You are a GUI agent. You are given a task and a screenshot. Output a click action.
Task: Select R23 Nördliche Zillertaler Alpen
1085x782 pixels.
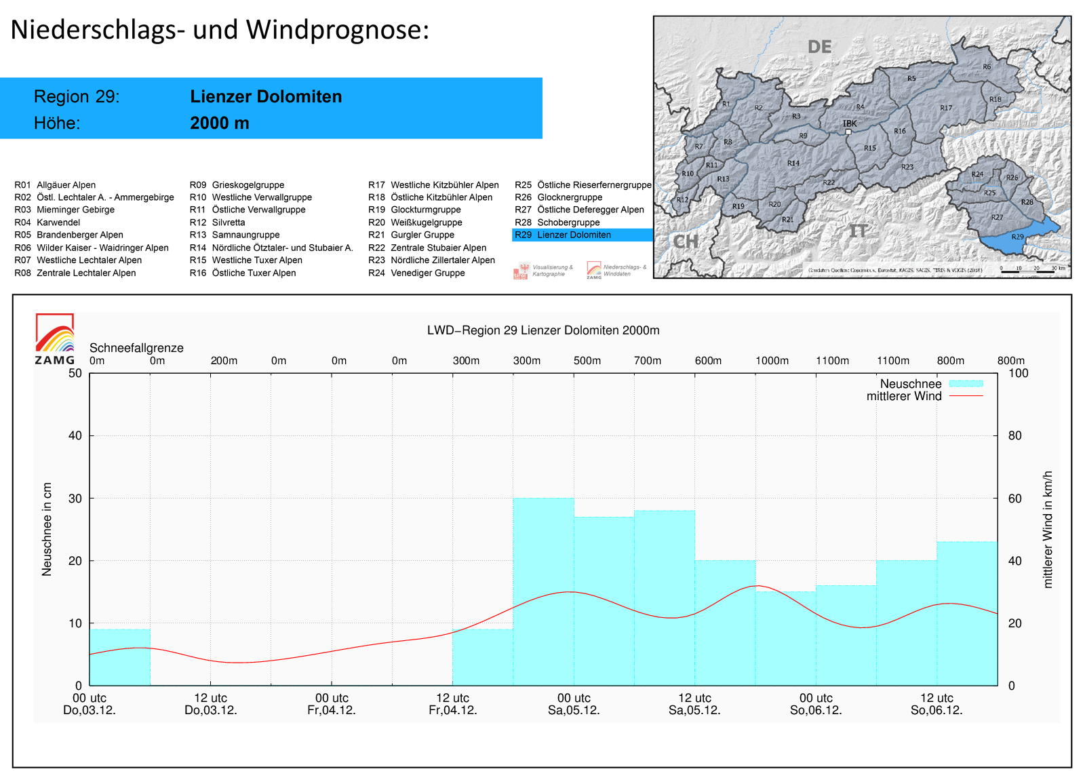(431, 260)
